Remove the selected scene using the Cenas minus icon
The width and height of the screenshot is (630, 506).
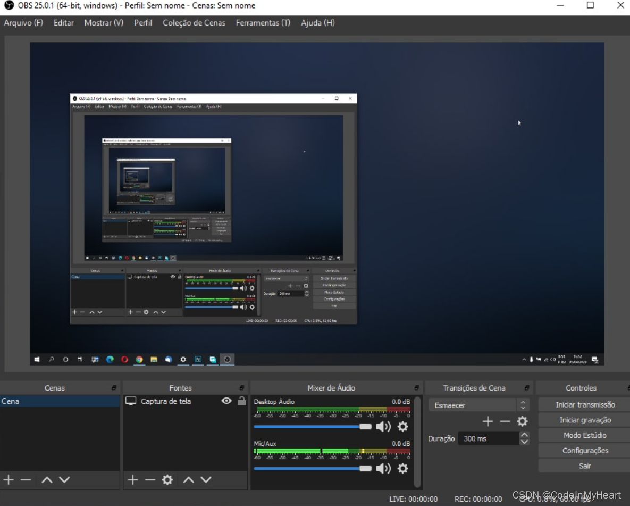click(26, 479)
